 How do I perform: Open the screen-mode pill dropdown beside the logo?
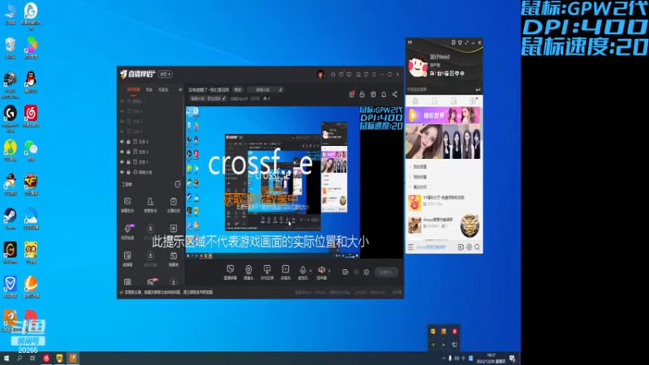(x=165, y=75)
